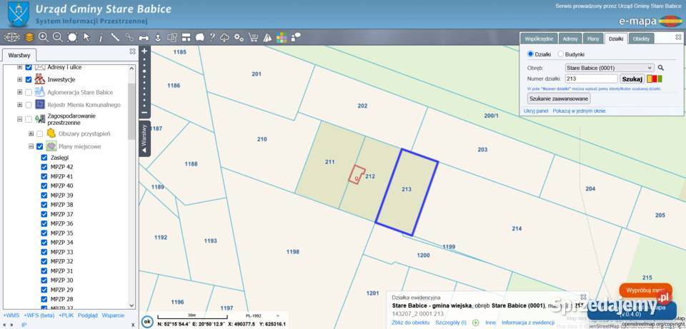686x329 pixels.
Task: Click the globe full-extent map icon
Action: click(12, 37)
